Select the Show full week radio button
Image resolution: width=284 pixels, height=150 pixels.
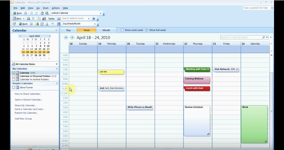tap(147, 30)
